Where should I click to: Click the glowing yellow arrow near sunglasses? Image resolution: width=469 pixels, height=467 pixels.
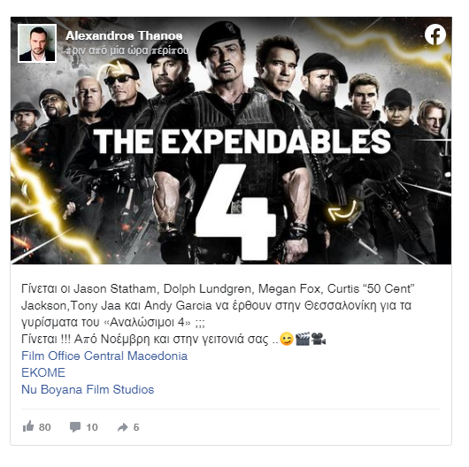click(111, 70)
